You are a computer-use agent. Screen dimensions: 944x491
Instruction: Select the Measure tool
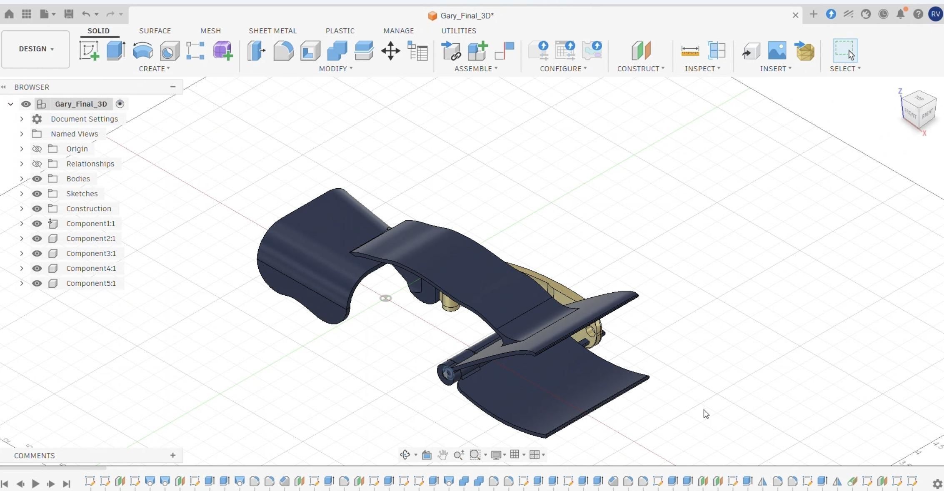pos(690,51)
